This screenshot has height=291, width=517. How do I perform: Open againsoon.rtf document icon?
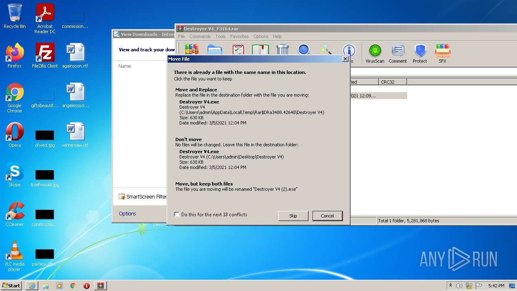[x=75, y=56]
